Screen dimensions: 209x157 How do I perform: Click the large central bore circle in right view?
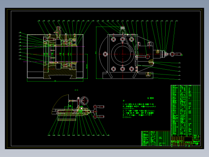[x=123, y=54]
